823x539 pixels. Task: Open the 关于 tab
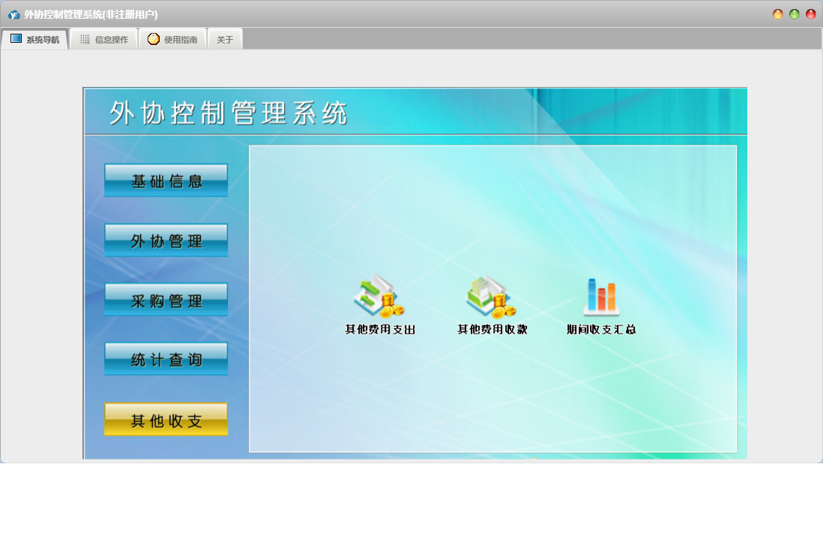coord(225,40)
